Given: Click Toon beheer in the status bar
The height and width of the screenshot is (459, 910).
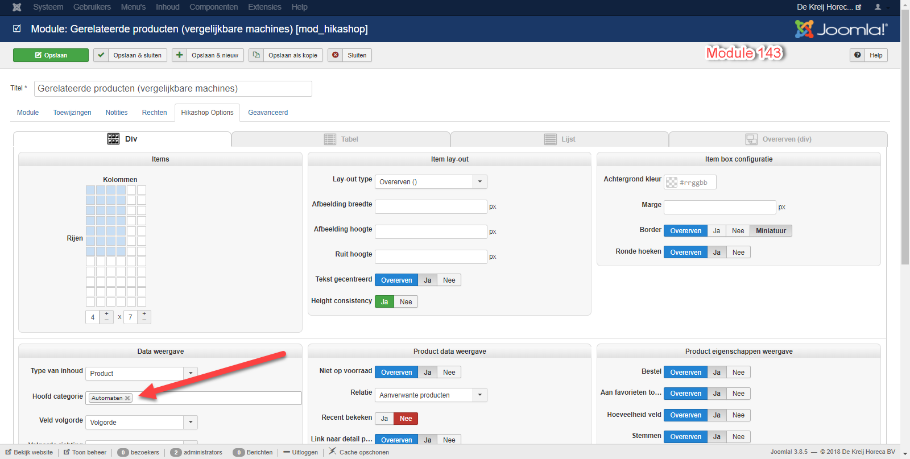Looking at the screenshot, I should click(x=85, y=452).
